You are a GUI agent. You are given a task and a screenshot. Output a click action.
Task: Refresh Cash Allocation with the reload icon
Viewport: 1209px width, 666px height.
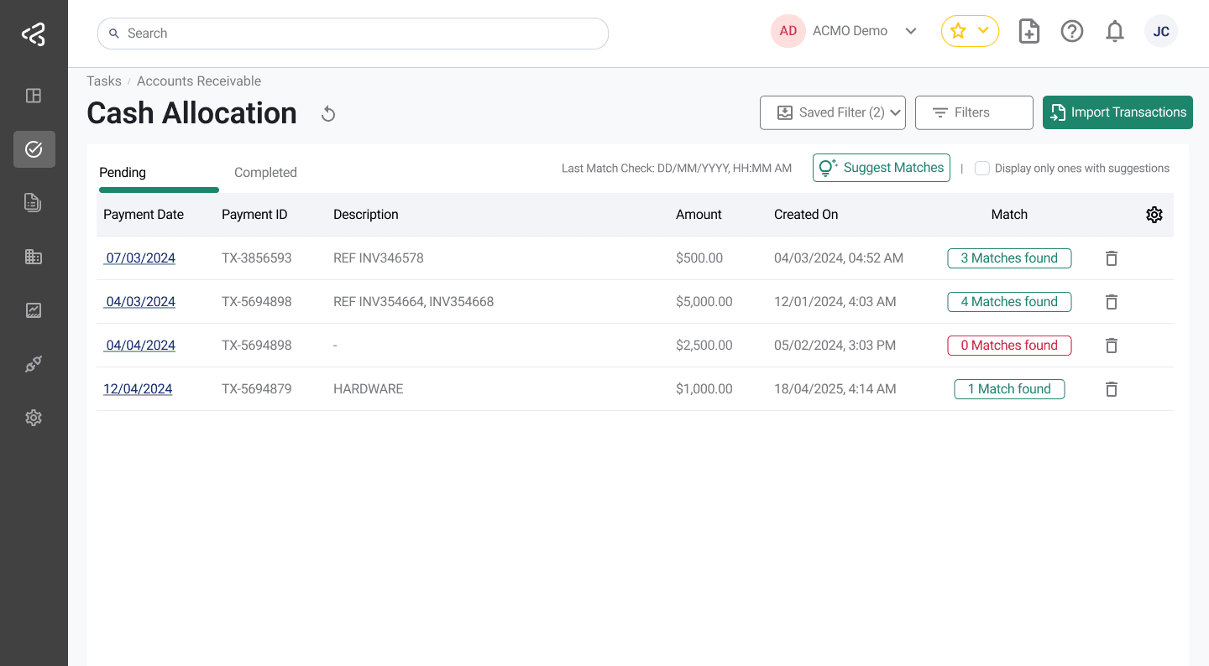(327, 113)
